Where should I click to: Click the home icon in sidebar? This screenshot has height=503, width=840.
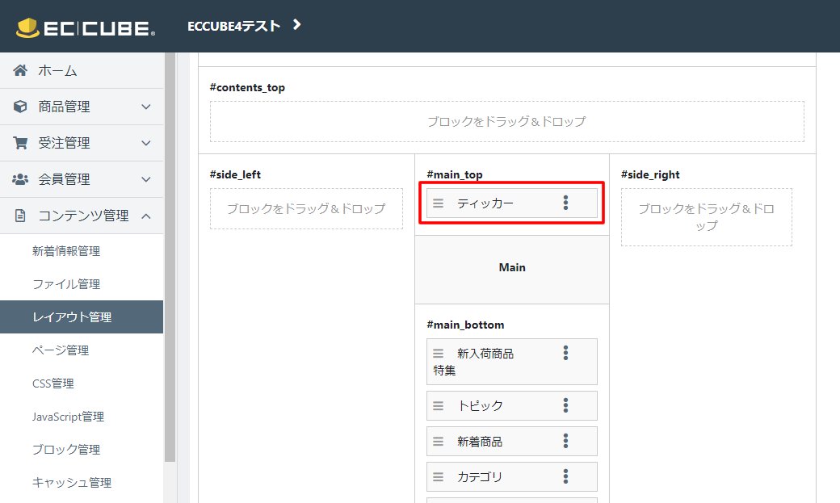click(x=20, y=70)
